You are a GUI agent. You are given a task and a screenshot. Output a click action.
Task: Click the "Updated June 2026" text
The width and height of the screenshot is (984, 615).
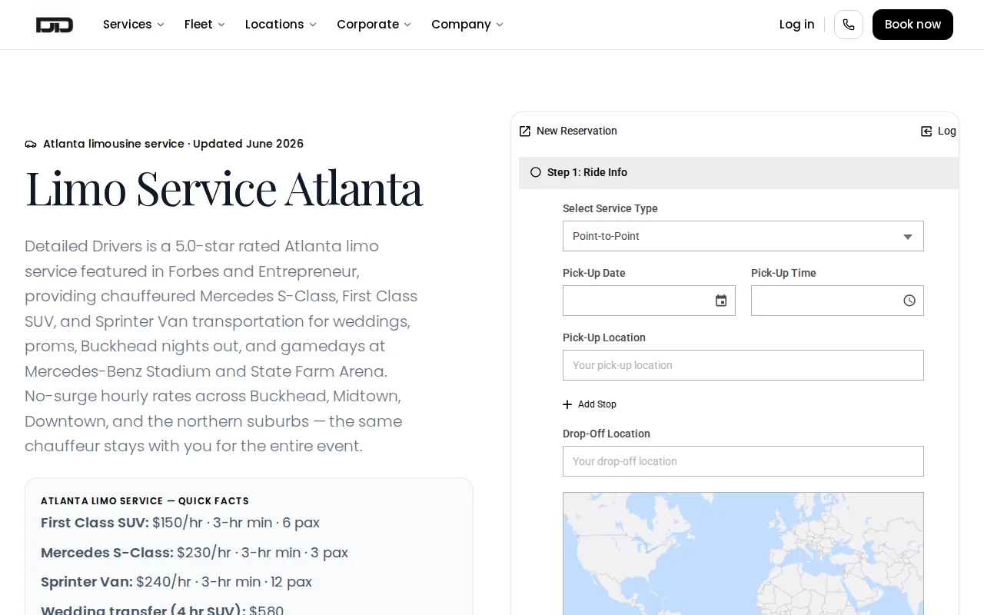(x=248, y=144)
